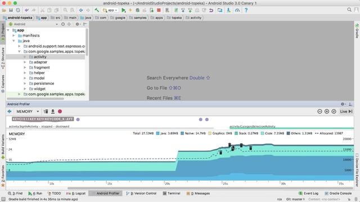Click the Project tree vertical scrollbar
360x202 pixels.
pos(87,42)
